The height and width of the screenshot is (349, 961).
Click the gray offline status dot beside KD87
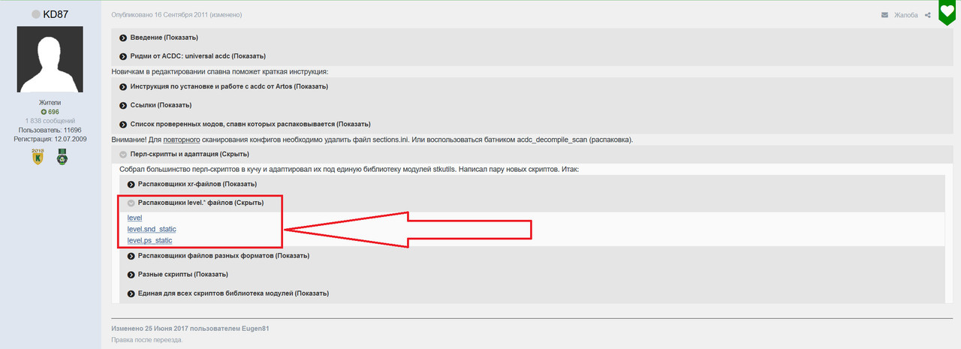coord(35,14)
